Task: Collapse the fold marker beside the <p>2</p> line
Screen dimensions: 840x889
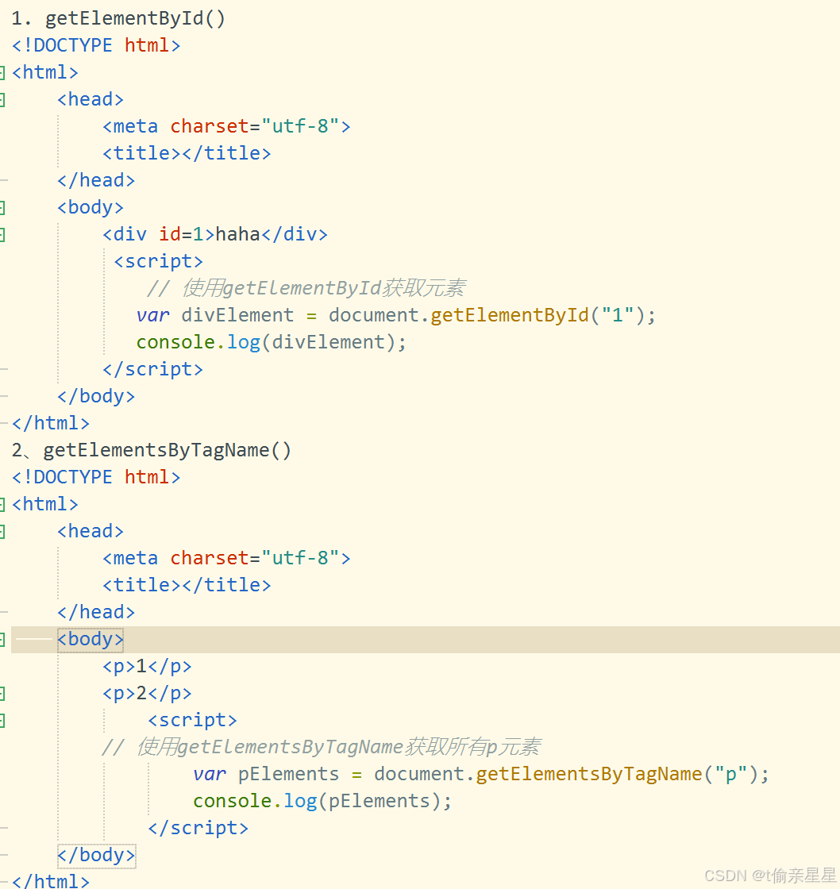Action: click(2, 694)
